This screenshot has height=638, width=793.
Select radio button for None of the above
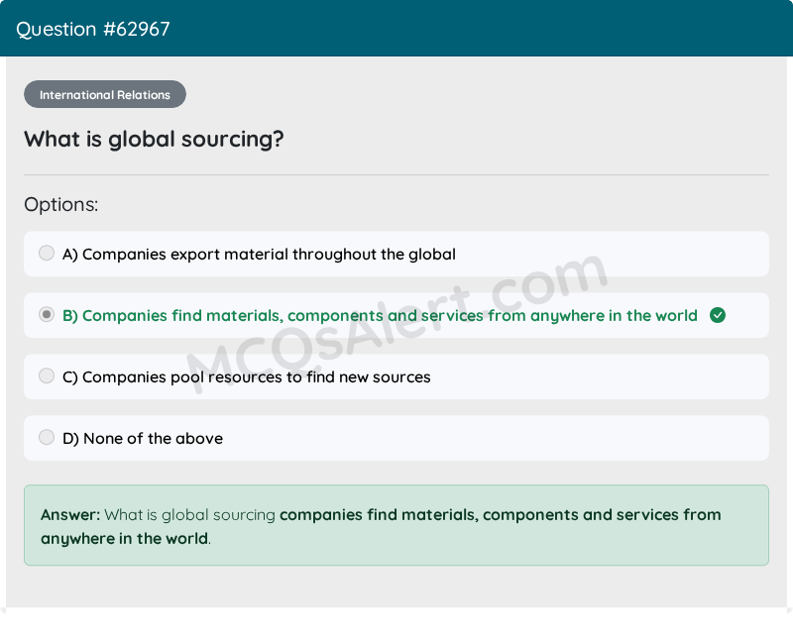47,437
